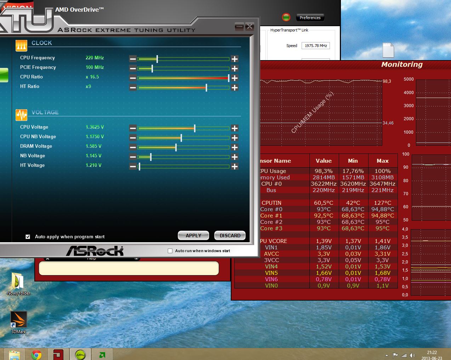Decrease CPU Voltage with minus button

tap(133, 128)
